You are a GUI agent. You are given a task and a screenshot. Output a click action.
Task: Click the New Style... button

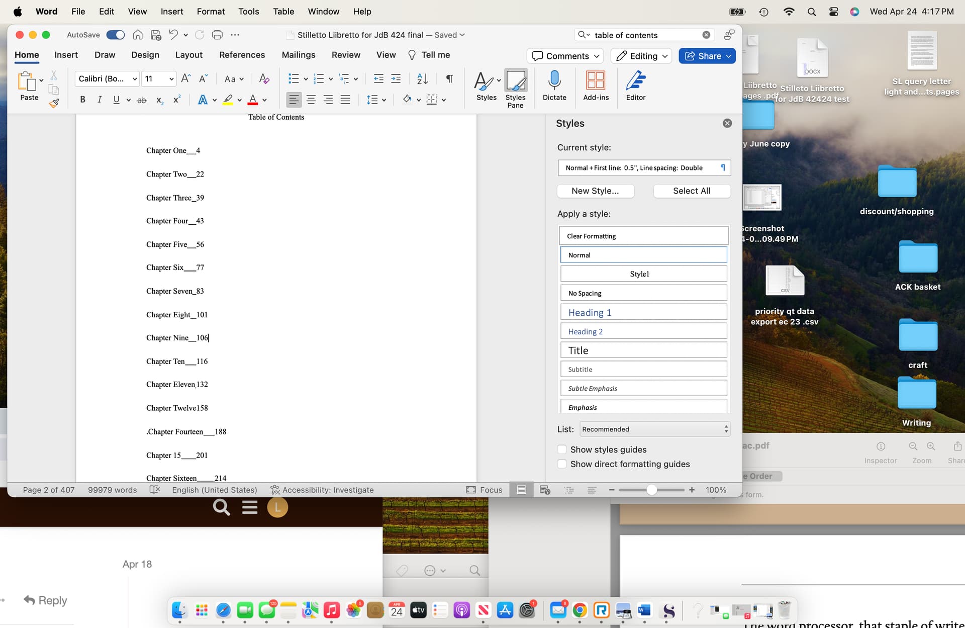595,191
